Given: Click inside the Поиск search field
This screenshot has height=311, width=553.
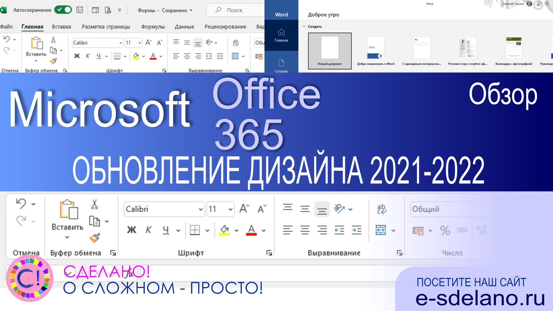Looking at the screenshot, I should [236, 10].
